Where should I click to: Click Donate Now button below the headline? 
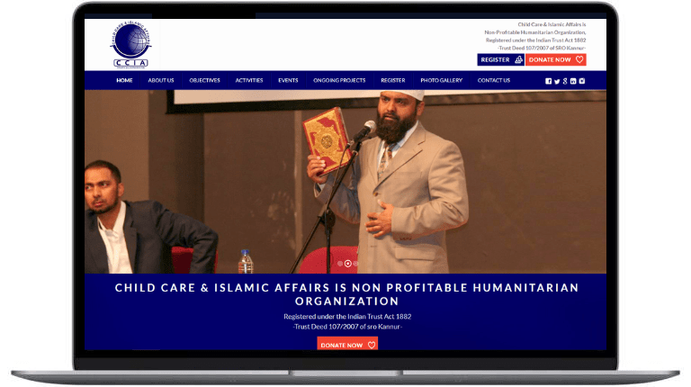347,344
